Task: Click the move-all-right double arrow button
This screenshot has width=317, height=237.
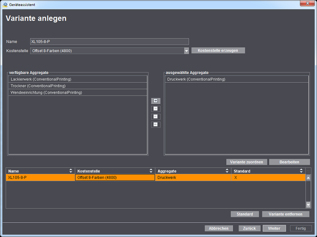Action: click(x=156, y=101)
